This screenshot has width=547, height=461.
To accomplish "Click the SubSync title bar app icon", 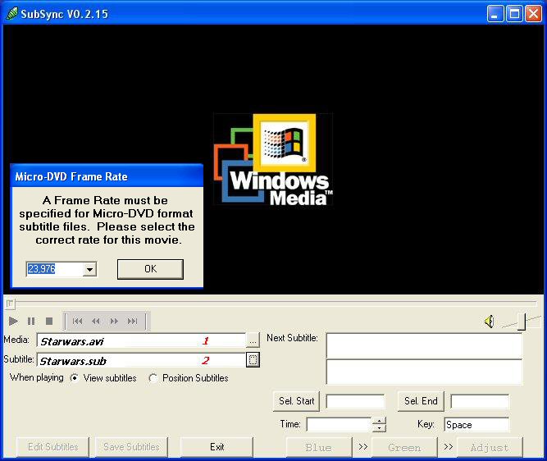I will [x=12, y=14].
